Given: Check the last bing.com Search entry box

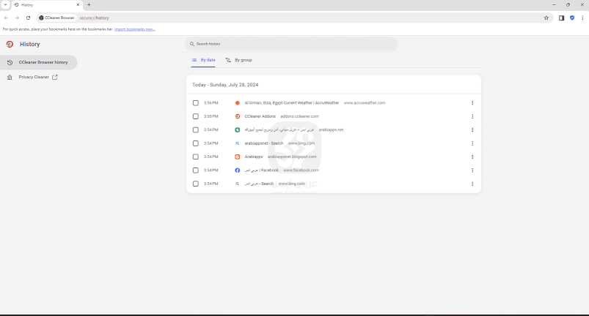Looking at the screenshot, I should [196, 184].
